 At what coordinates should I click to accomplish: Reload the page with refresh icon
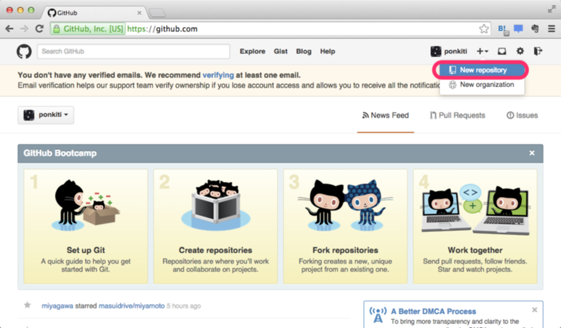coord(39,29)
